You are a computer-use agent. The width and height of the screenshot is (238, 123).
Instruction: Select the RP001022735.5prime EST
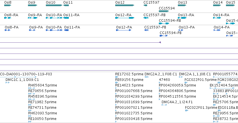click(116, 116)
